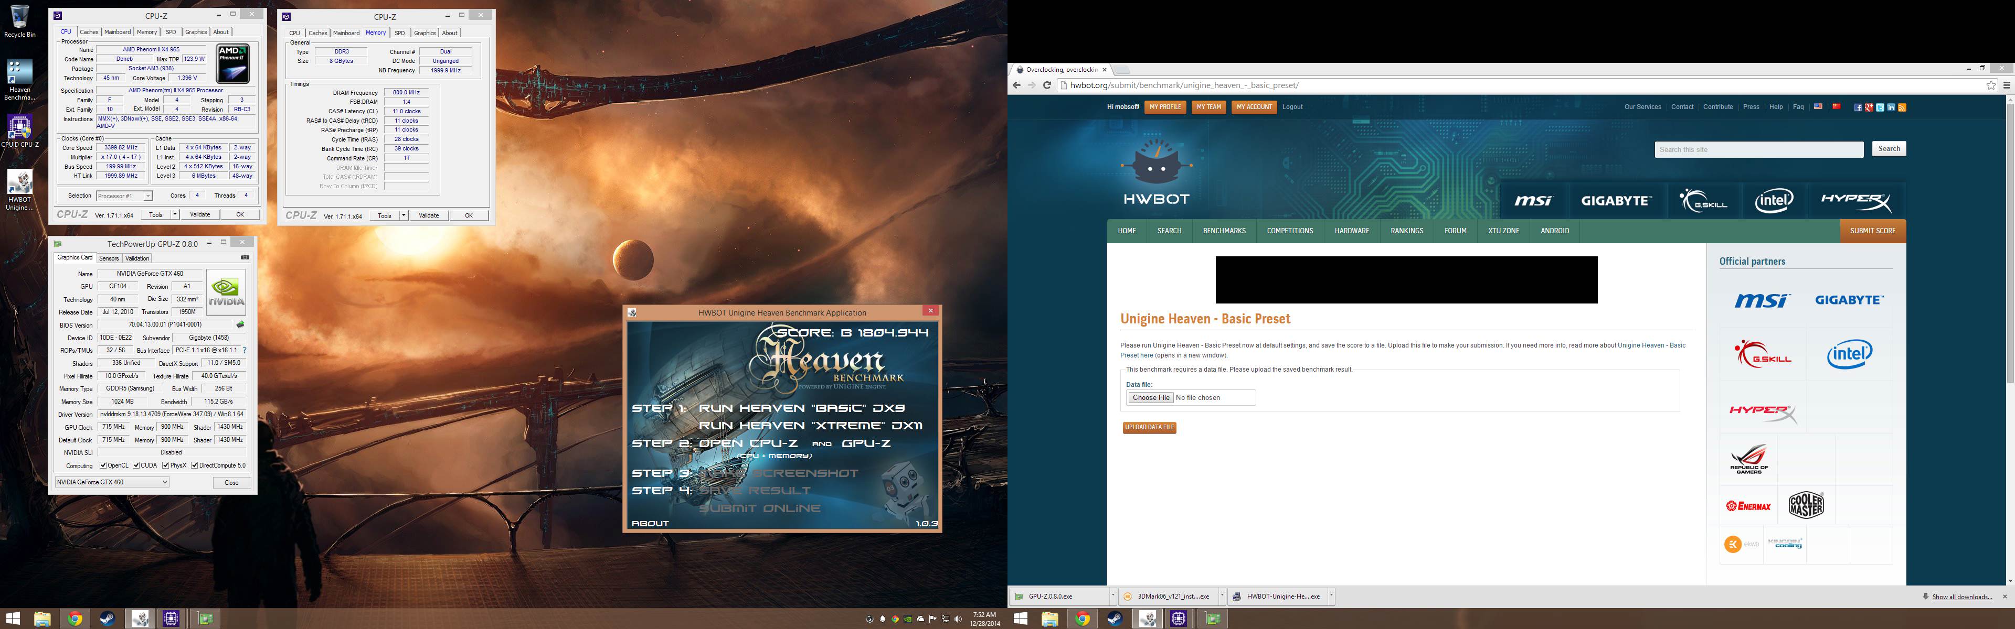Toggle OpenCL checkbox in GPU-Z
Viewport: 2015px width, 629px height.
[x=103, y=465]
